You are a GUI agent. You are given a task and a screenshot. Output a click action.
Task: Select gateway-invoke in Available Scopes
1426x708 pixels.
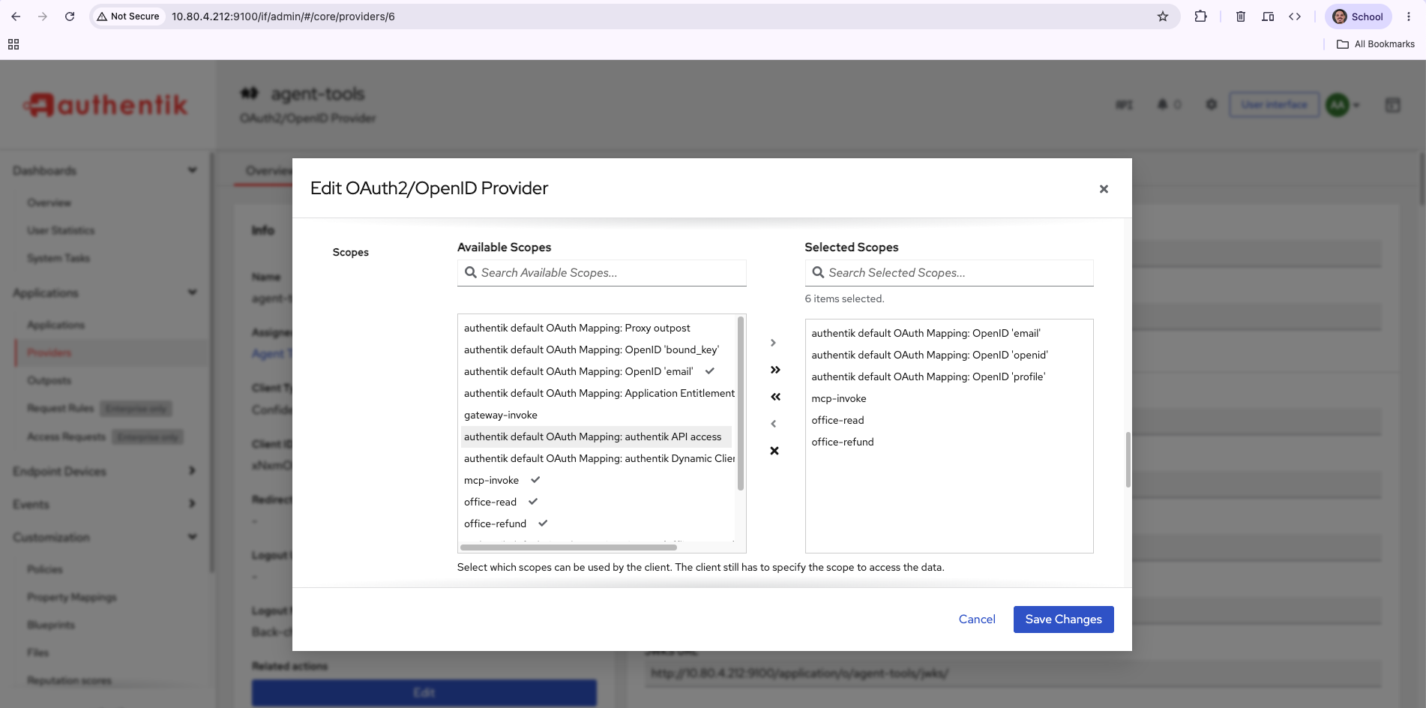tap(596, 415)
